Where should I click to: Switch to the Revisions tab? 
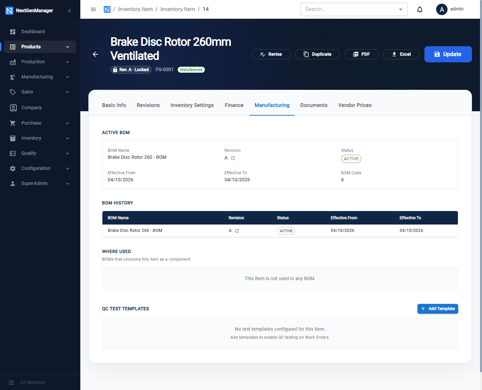(148, 105)
